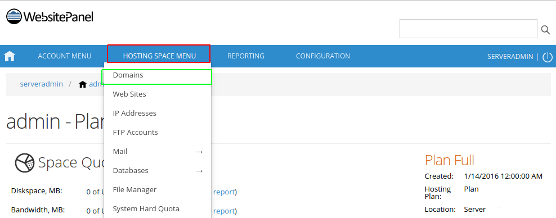
Task: Select Web Sites from the dropdown
Action: tap(158, 94)
